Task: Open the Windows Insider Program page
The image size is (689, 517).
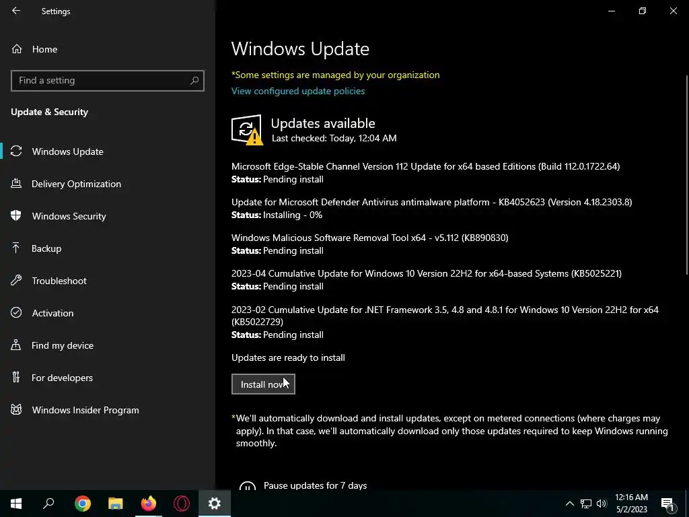Action: pos(85,410)
